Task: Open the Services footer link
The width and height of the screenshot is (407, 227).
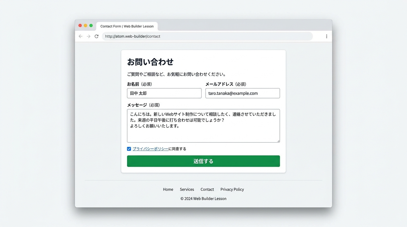Action: point(187,189)
